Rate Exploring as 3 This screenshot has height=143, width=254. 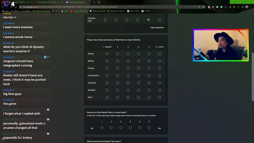pyautogui.click(x=128, y=83)
